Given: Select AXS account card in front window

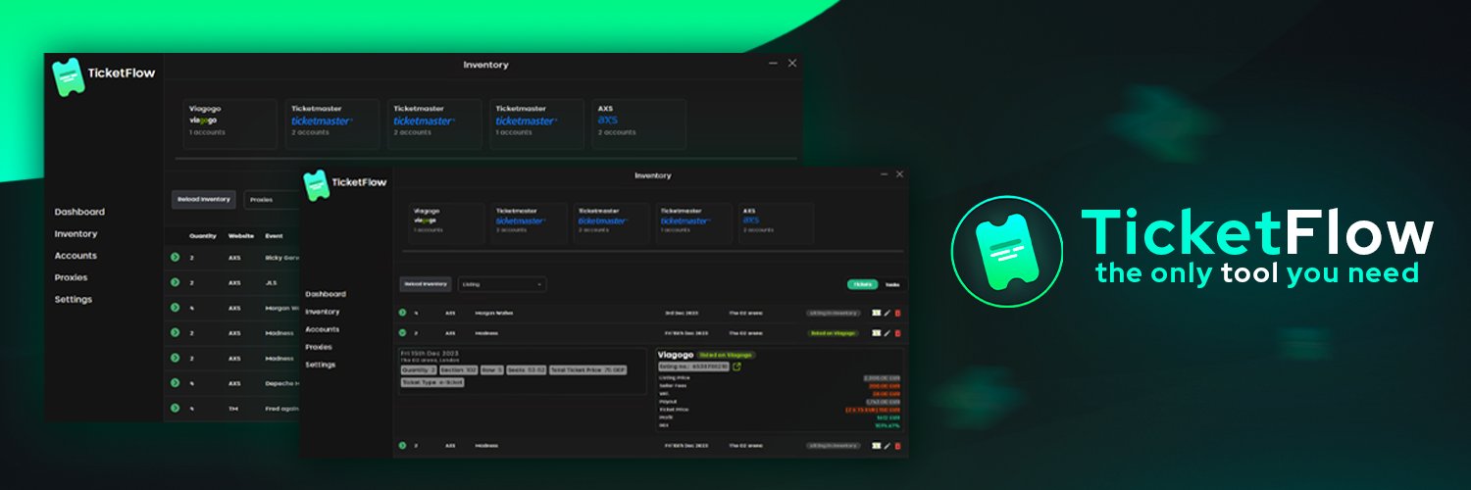Looking at the screenshot, I should coord(777,223).
